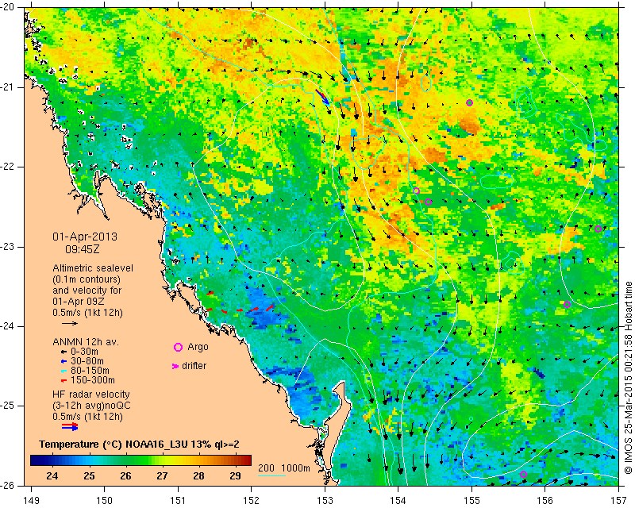Click the latitude axis label '-26'
The image size is (635, 508).
8,485
